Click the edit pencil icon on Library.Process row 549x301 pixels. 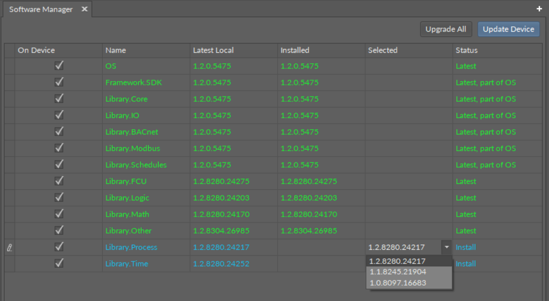tap(9, 247)
